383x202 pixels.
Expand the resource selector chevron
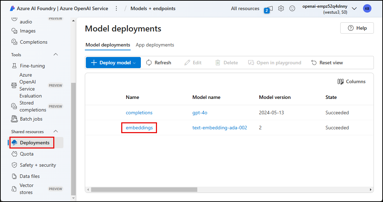[x=354, y=8]
